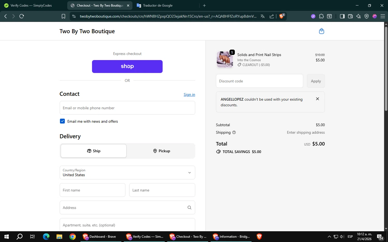Switch to the Verify Codes — SimplyCodes tab
Viewport: 388px width, 242px height.
click(x=32, y=5)
